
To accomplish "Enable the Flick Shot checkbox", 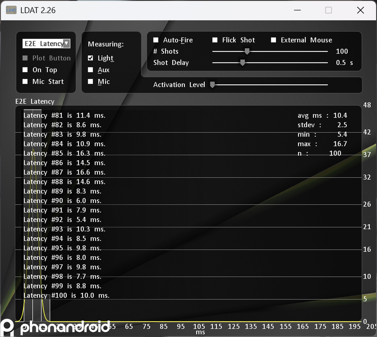I will click(215, 40).
